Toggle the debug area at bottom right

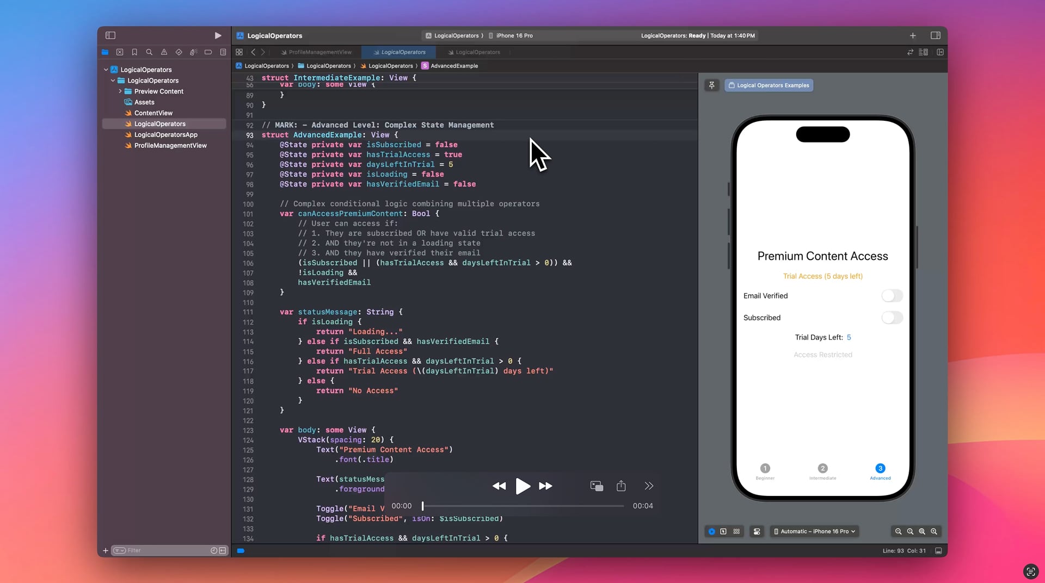pos(938,551)
